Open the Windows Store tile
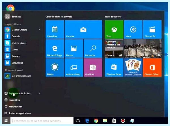This screenshot has height=126, width=170. [x=114, y=68]
